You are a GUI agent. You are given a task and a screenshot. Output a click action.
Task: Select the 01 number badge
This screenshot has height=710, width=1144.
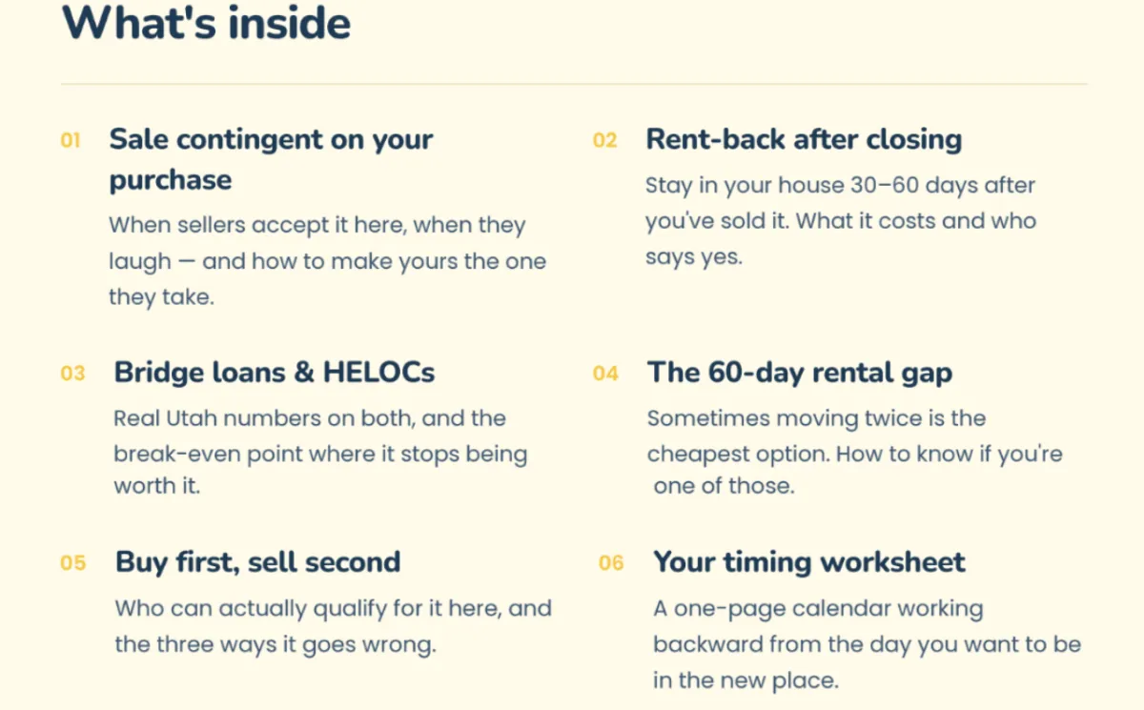click(x=71, y=141)
